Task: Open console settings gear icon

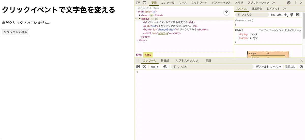Action: pos(301,67)
